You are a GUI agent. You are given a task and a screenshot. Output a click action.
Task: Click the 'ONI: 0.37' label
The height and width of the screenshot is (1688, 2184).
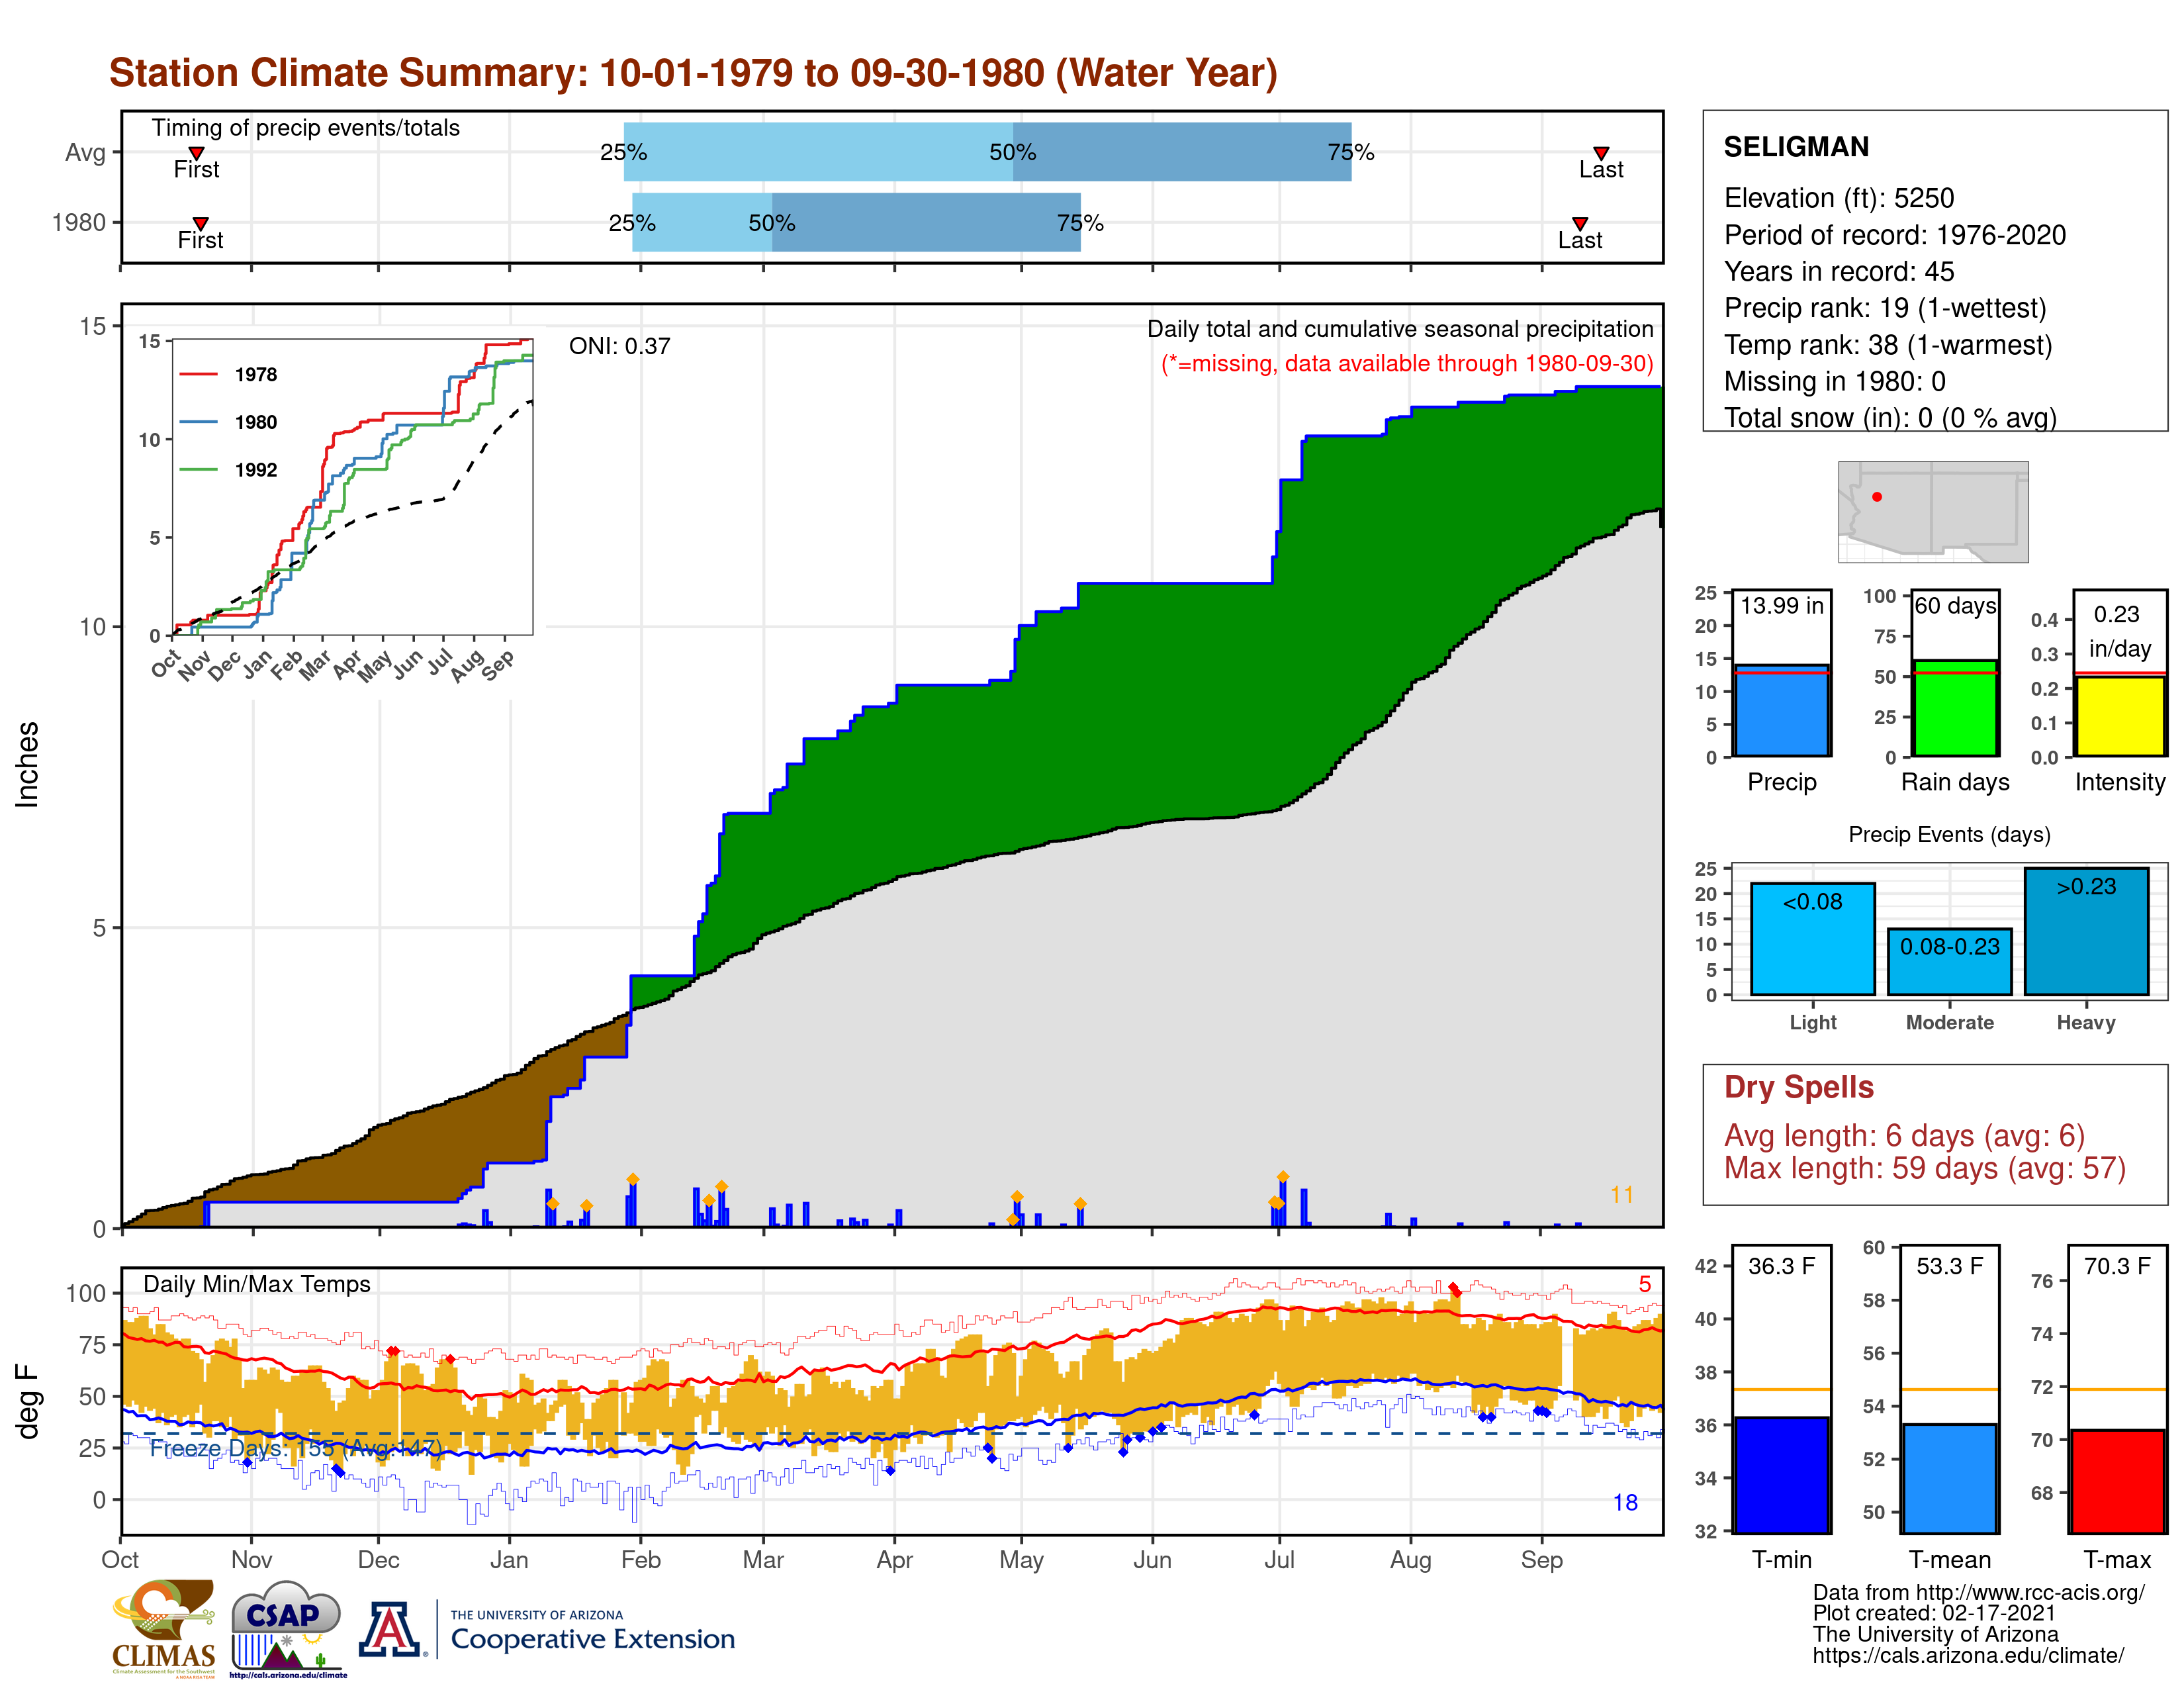[619, 346]
